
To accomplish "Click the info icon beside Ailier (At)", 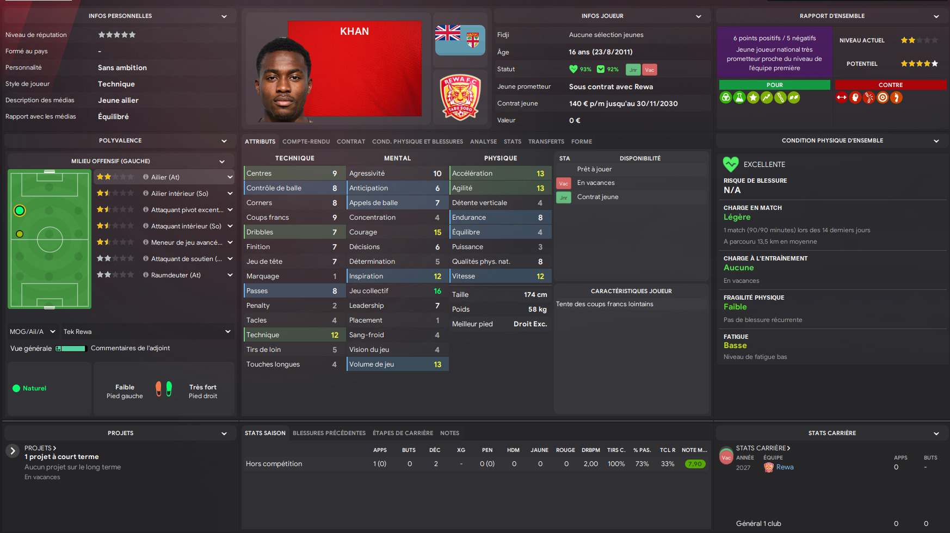I will point(146,177).
